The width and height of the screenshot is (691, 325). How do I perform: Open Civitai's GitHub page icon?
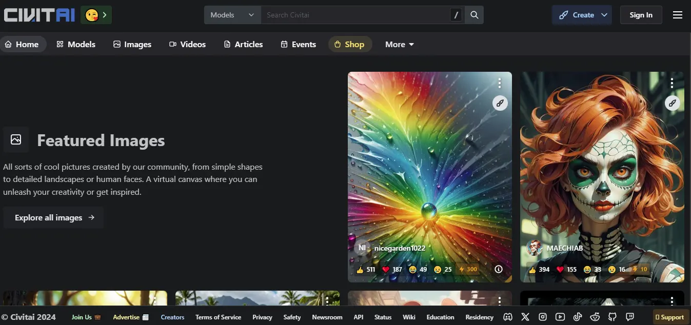[x=613, y=317]
